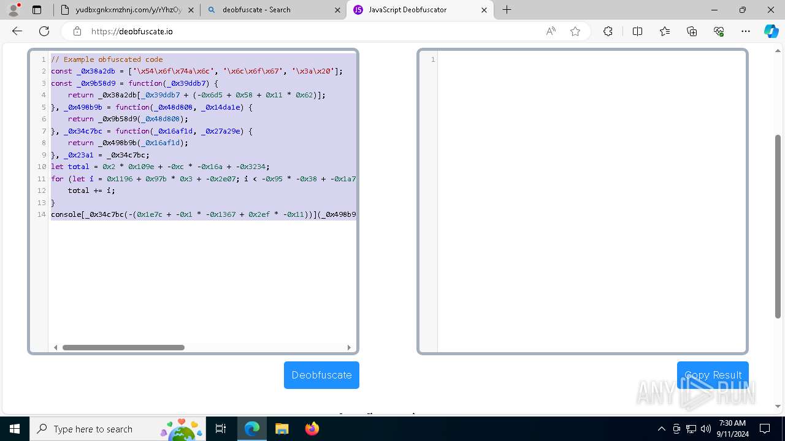Viewport: 785px width, 441px height.
Task: Open Firefox from the taskbar
Action: (312, 429)
